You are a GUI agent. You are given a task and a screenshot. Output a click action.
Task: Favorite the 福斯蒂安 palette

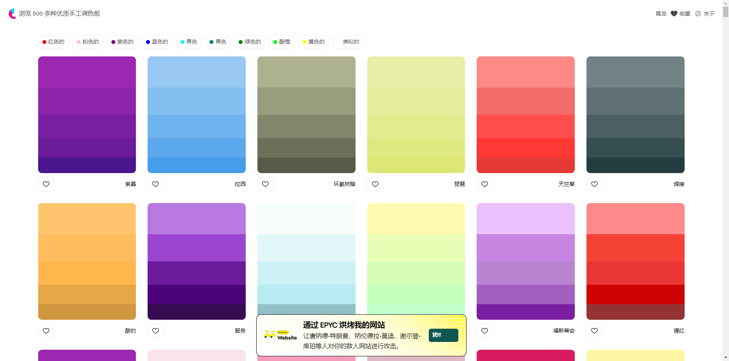coord(484,331)
